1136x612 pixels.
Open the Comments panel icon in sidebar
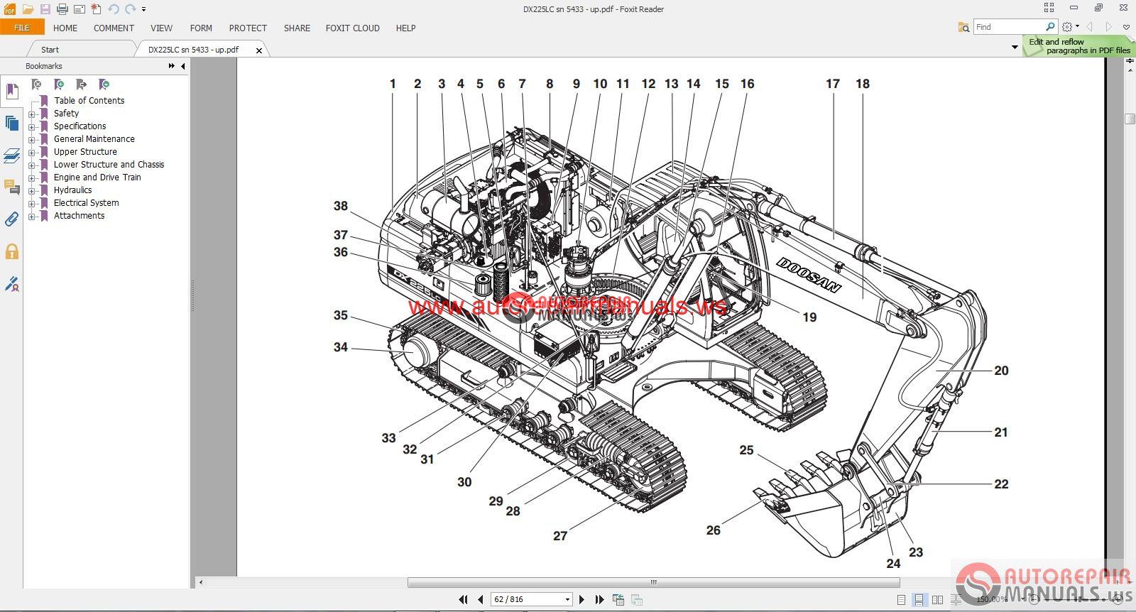[11, 187]
